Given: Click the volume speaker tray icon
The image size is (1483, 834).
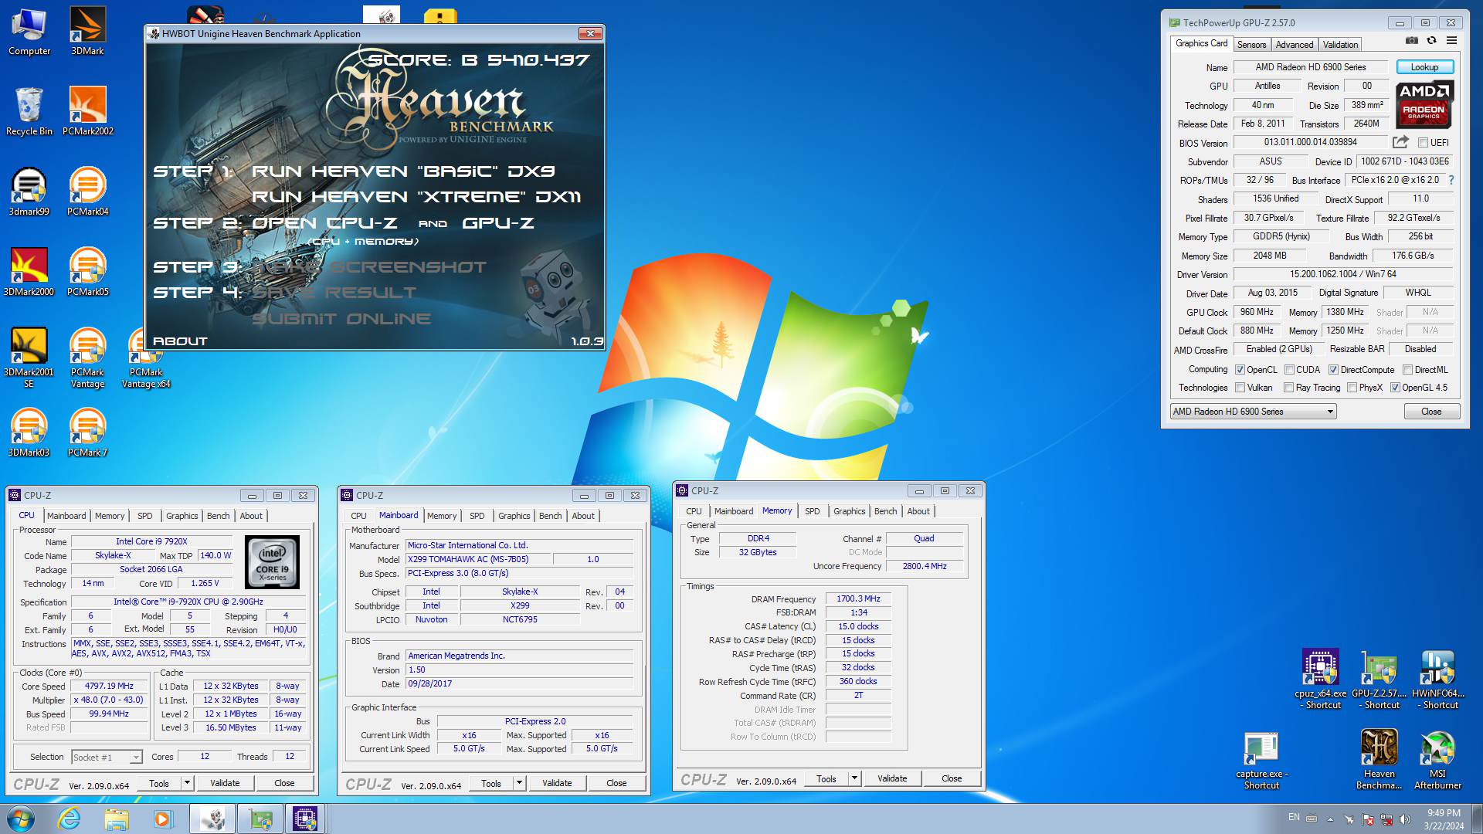Looking at the screenshot, I should coord(1405,819).
